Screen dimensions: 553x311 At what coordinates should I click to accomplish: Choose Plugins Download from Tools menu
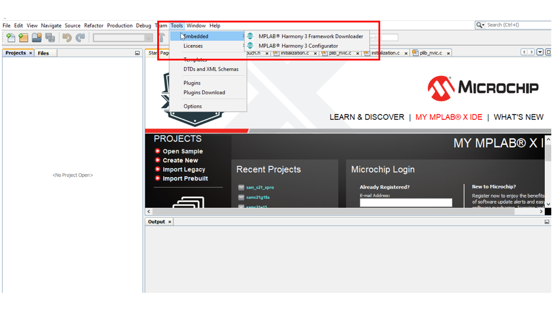click(204, 92)
